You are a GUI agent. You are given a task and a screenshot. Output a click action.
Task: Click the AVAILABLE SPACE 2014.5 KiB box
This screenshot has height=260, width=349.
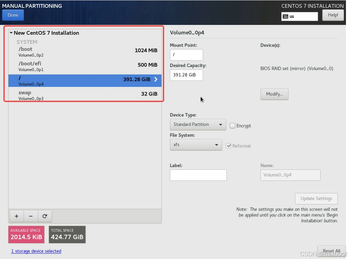[x=26, y=235]
